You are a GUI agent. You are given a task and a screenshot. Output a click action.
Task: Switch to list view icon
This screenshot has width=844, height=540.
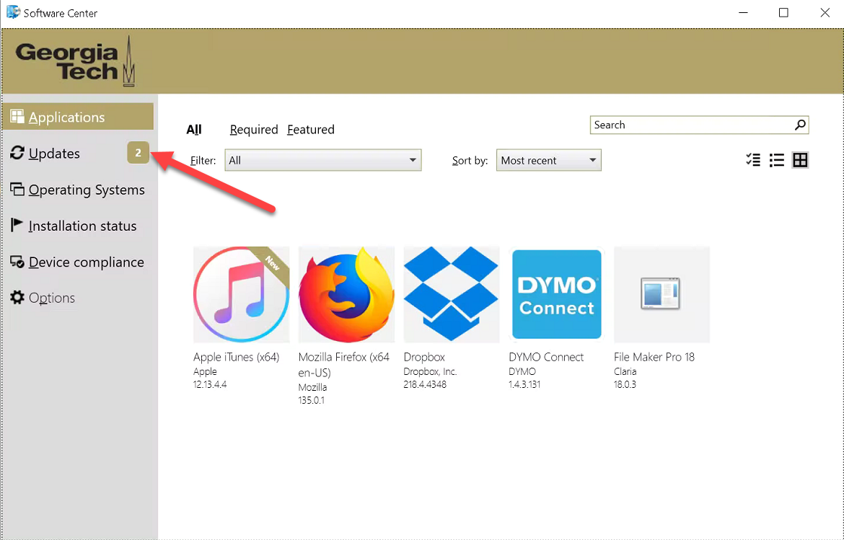pyautogui.click(x=777, y=160)
